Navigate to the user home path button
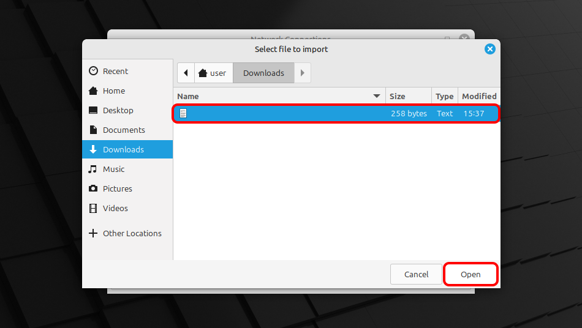 tap(213, 73)
